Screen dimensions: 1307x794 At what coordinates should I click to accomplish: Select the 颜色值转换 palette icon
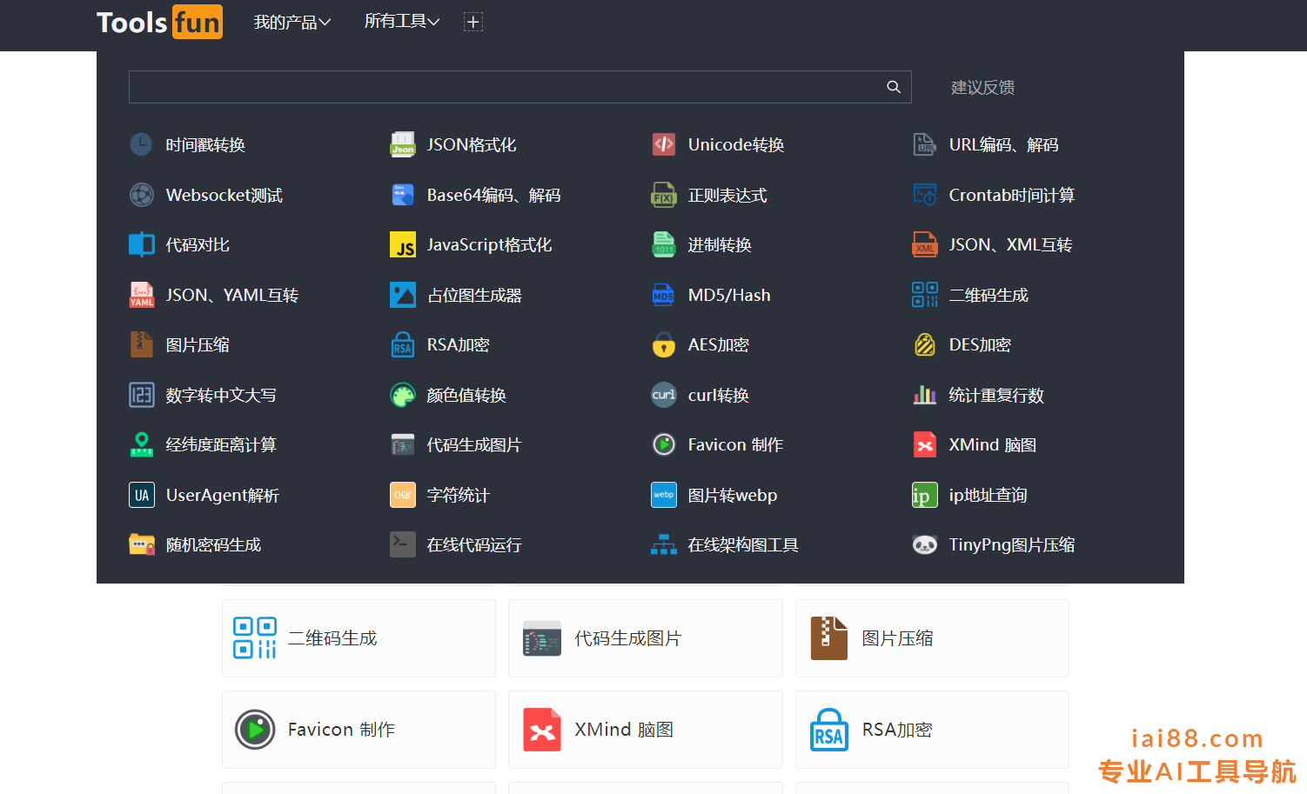[403, 395]
